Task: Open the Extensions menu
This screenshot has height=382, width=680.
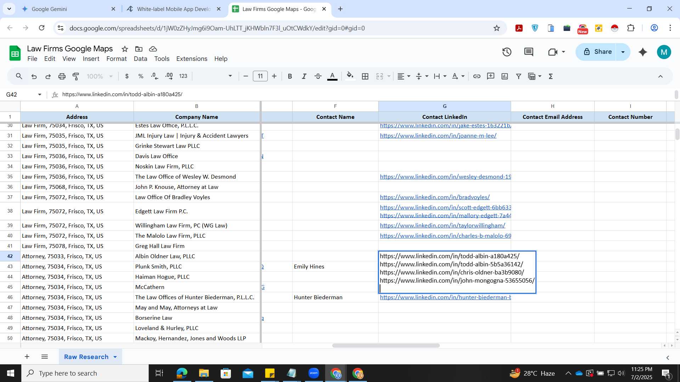Action: tap(192, 59)
